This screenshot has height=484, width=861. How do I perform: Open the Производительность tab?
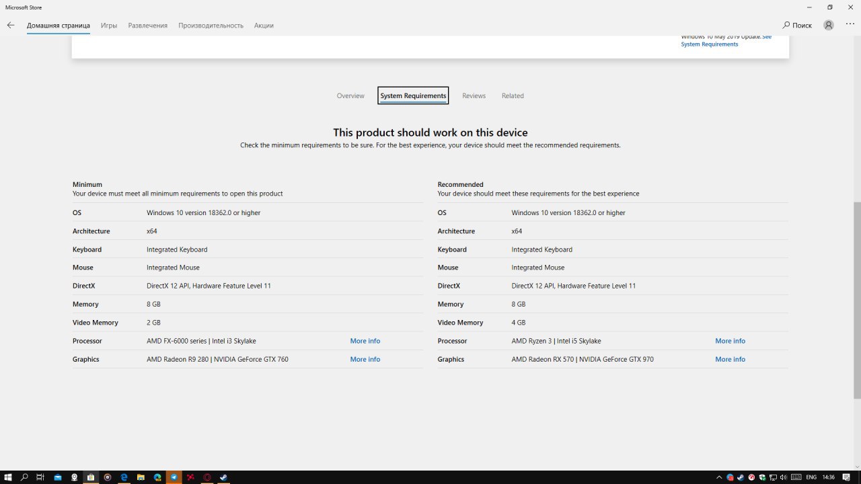coord(211,26)
